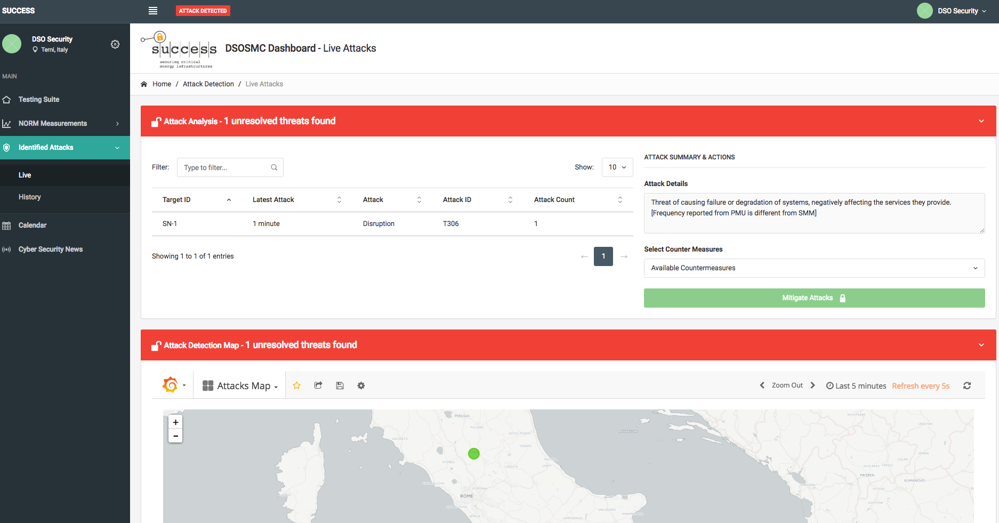Viewport: 999px width, 523px height.
Task: Click the refresh icon on the map toolbar
Action: click(x=967, y=385)
